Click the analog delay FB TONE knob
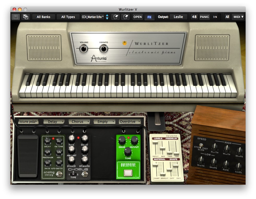 point(59,141)
